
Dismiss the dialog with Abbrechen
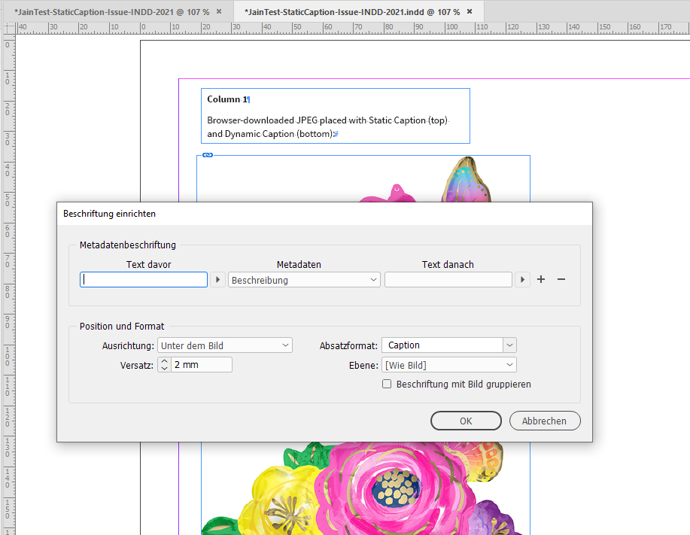pos(544,421)
